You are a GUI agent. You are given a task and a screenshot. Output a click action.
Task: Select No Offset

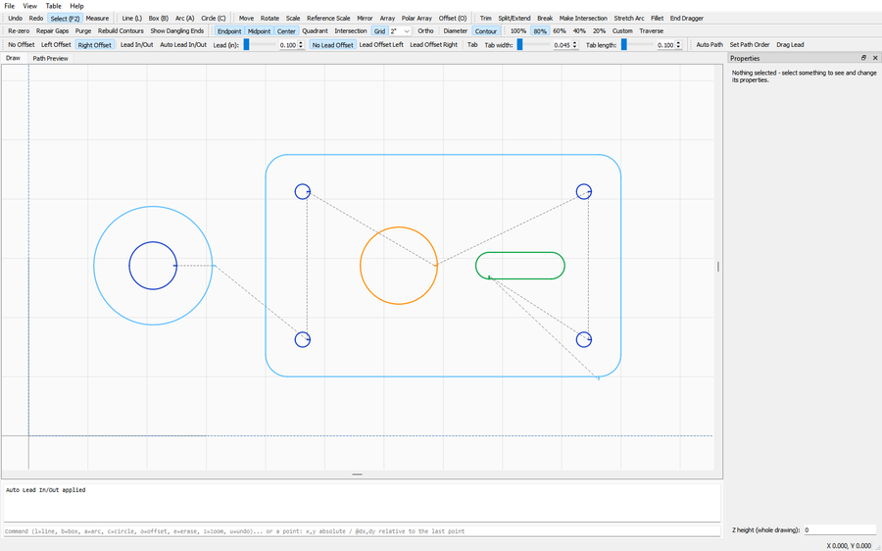(x=22, y=44)
